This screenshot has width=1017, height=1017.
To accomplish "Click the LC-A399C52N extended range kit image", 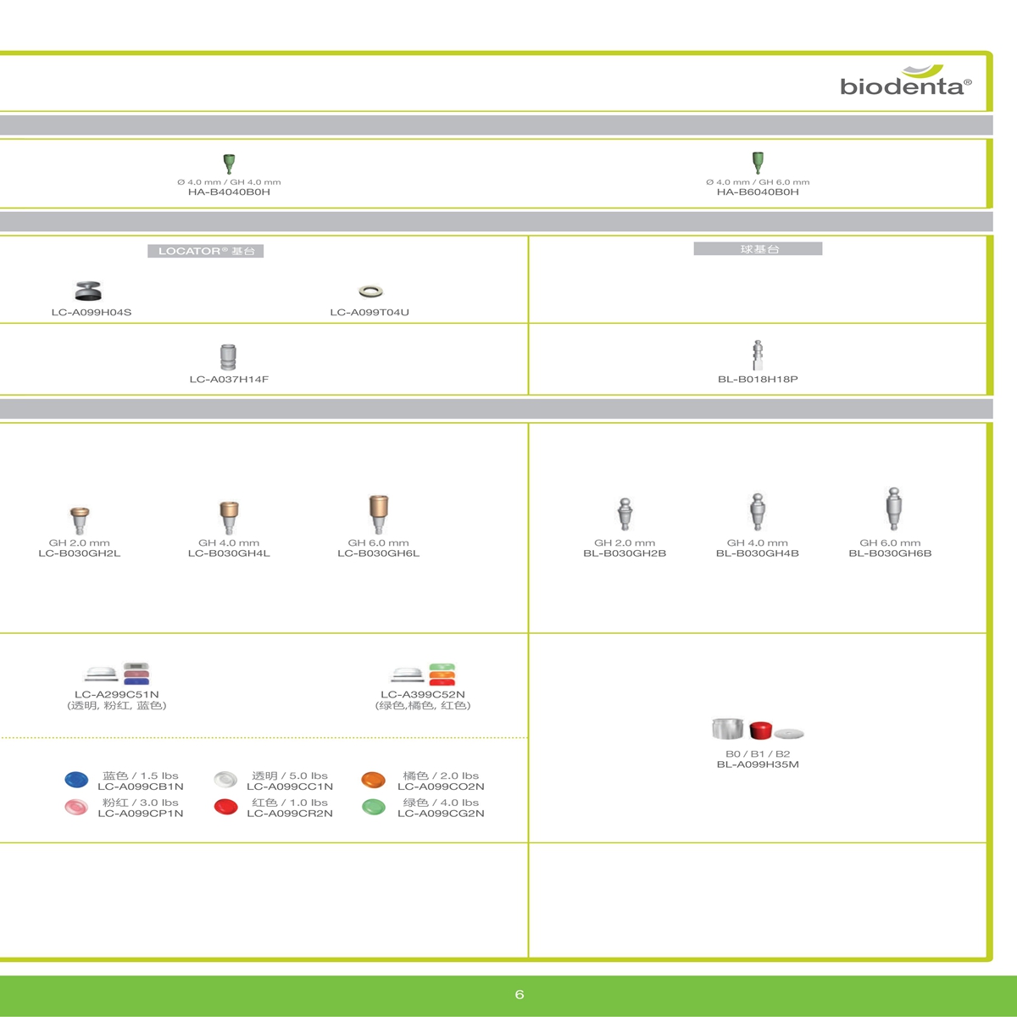I will click(423, 674).
